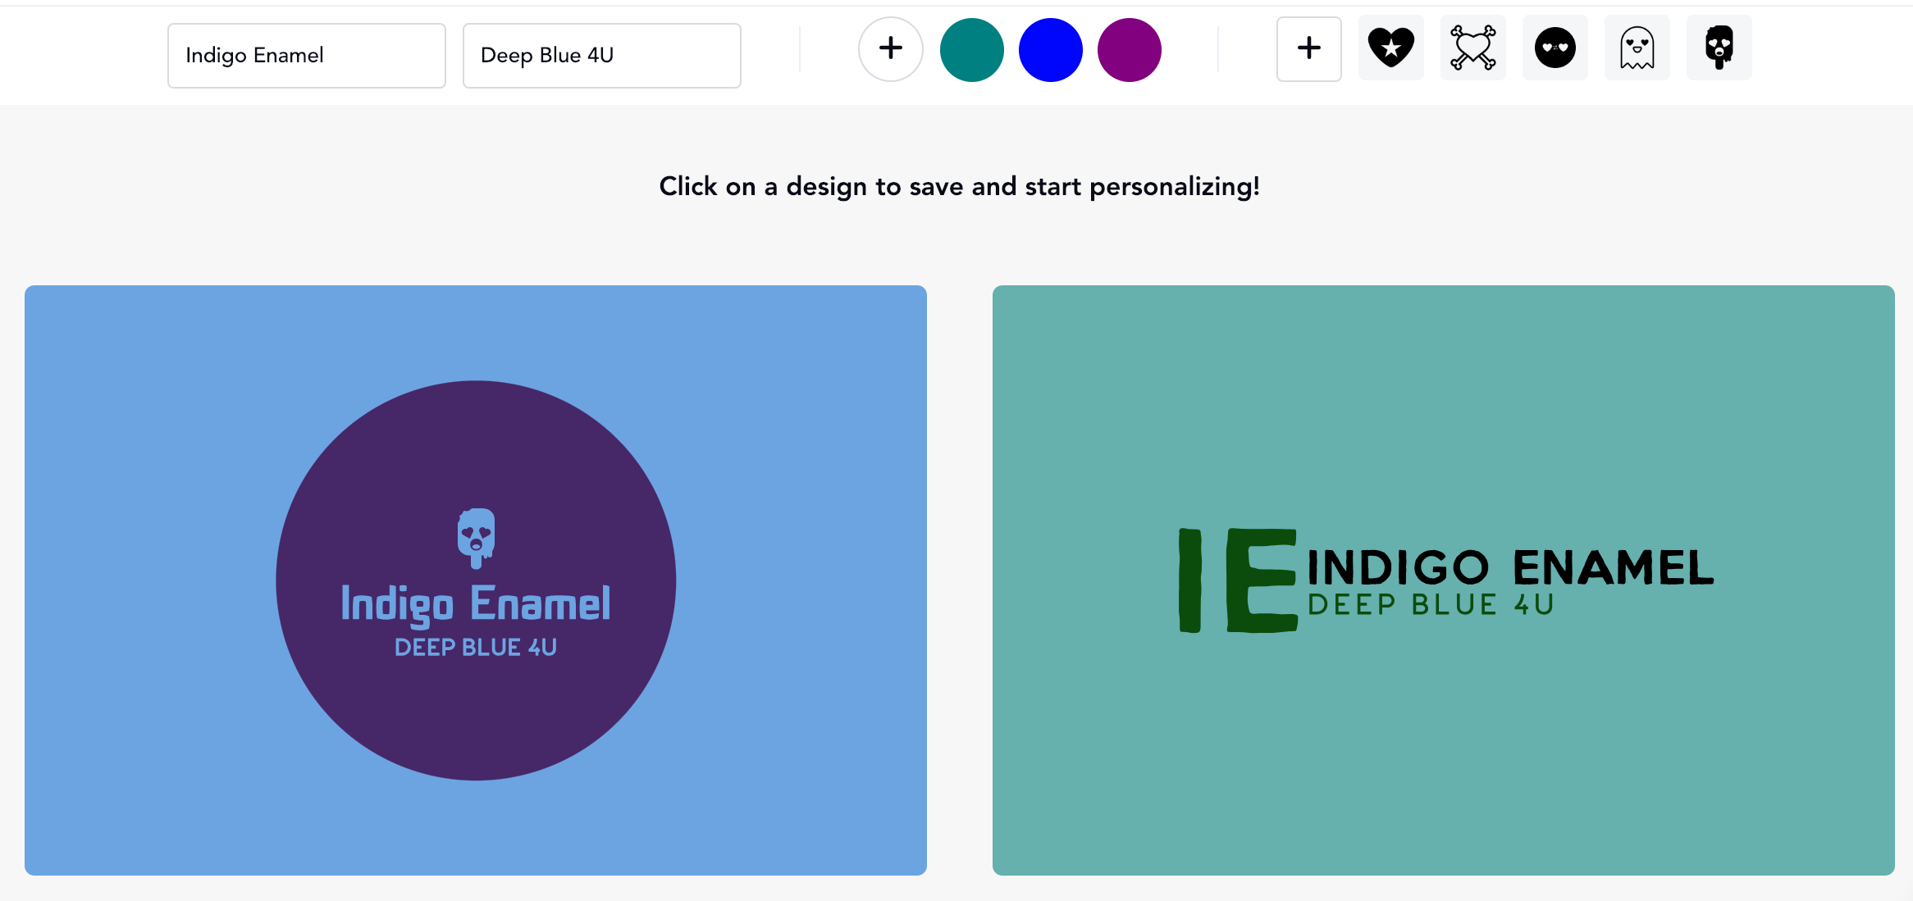This screenshot has width=1913, height=901.
Task: Select the bright blue color swatch
Action: click(x=1050, y=50)
